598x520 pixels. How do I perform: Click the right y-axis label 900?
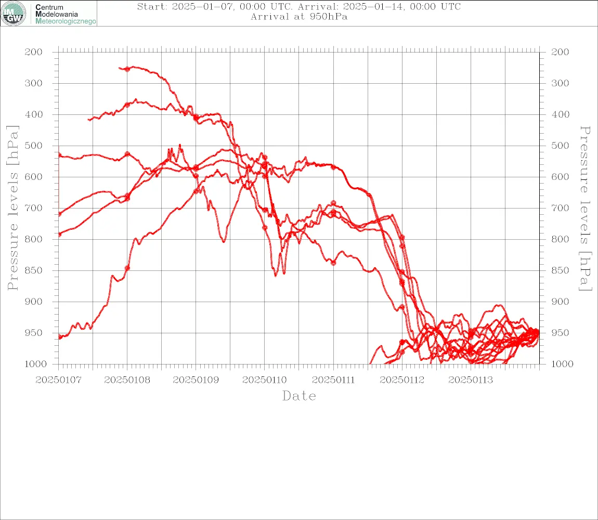click(560, 302)
